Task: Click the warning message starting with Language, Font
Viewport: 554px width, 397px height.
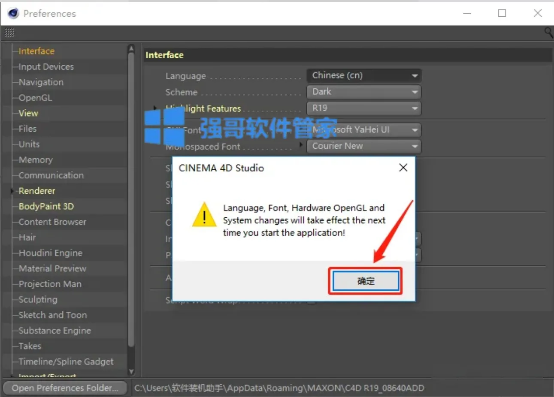Action: (304, 220)
